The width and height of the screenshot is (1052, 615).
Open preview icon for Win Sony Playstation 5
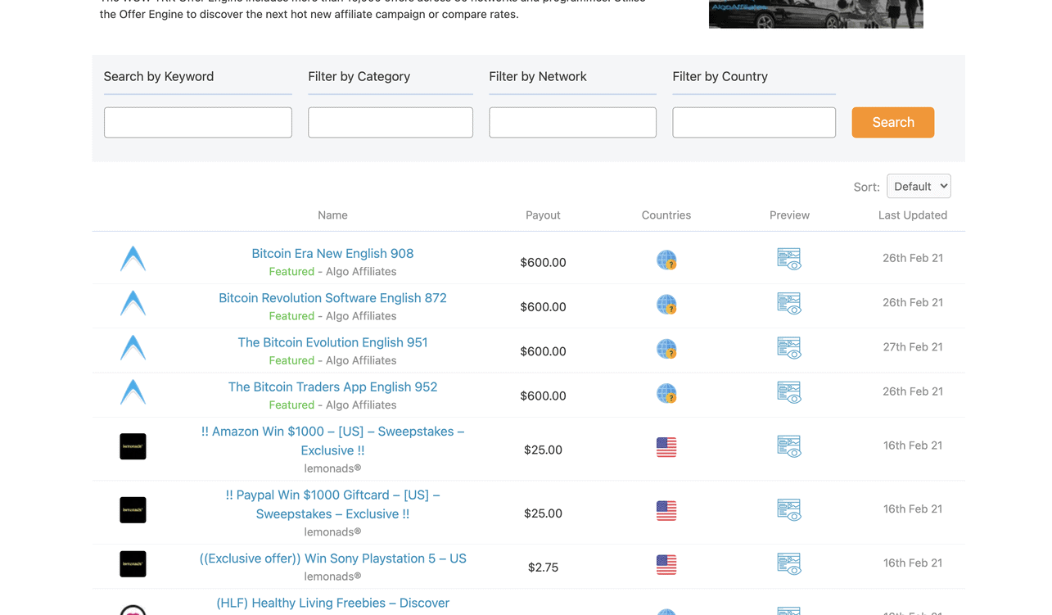point(789,563)
